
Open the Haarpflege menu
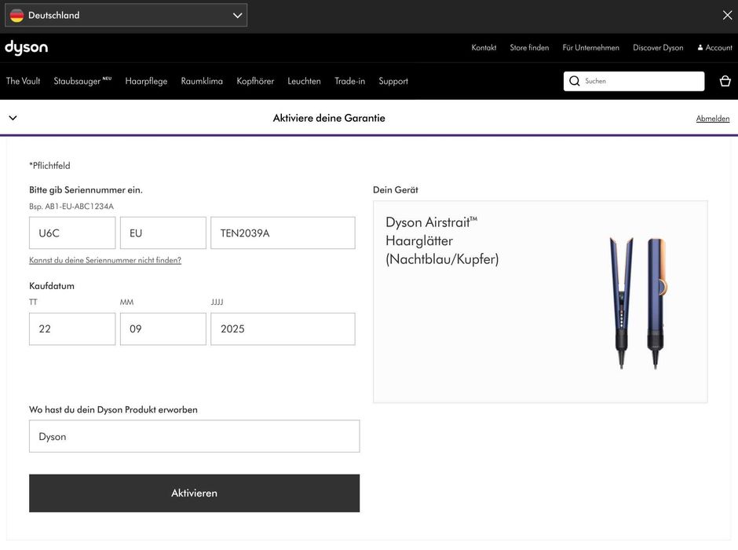coord(146,81)
